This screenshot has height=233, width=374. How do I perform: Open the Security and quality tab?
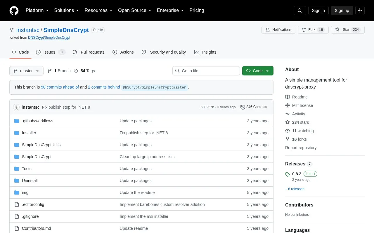click(x=164, y=52)
